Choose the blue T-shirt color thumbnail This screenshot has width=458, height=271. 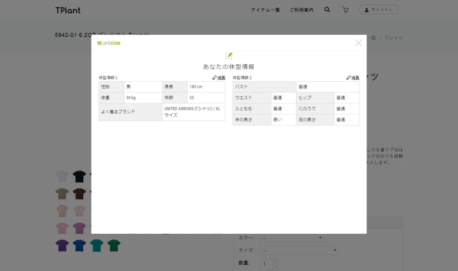click(x=79, y=245)
